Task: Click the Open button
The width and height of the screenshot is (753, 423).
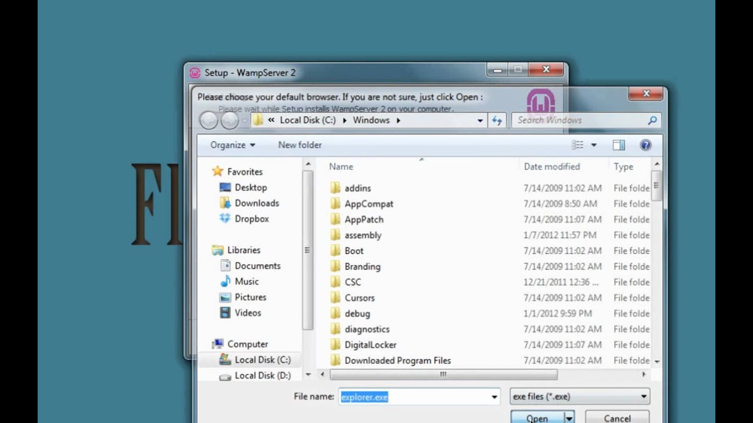Action: pyautogui.click(x=537, y=418)
